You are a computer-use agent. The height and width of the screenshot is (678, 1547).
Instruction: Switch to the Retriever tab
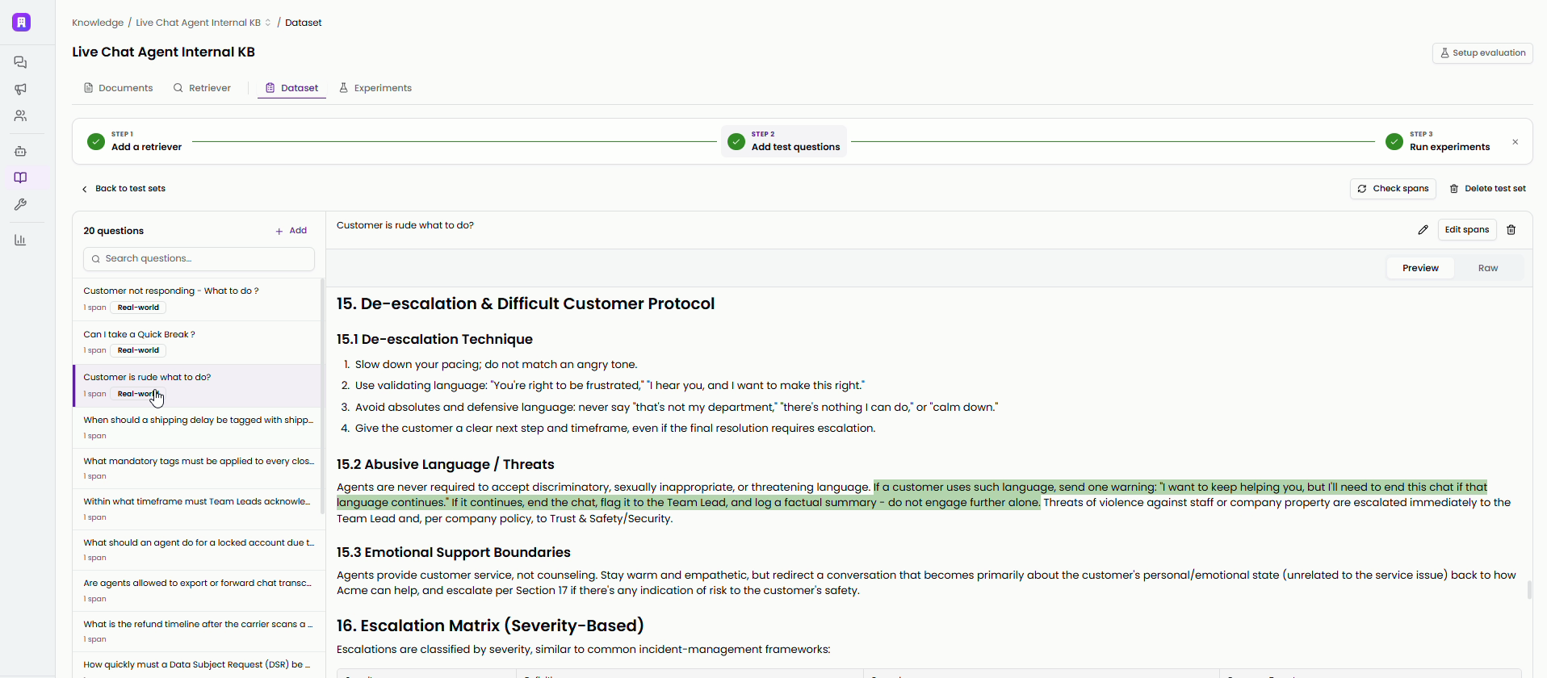pos(202,88)
